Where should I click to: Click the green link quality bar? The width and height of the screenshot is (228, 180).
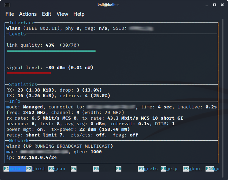51,51
